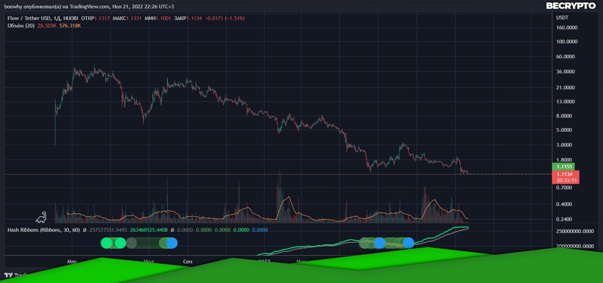Click the '36.0000' price axis label
Viewport: 603px width, 283px height.
[566, 72]
